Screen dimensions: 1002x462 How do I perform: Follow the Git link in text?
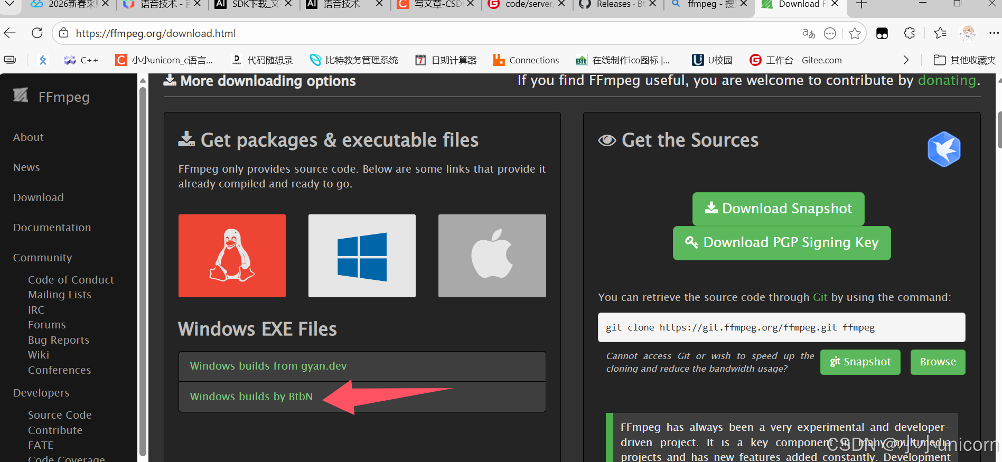820,297
